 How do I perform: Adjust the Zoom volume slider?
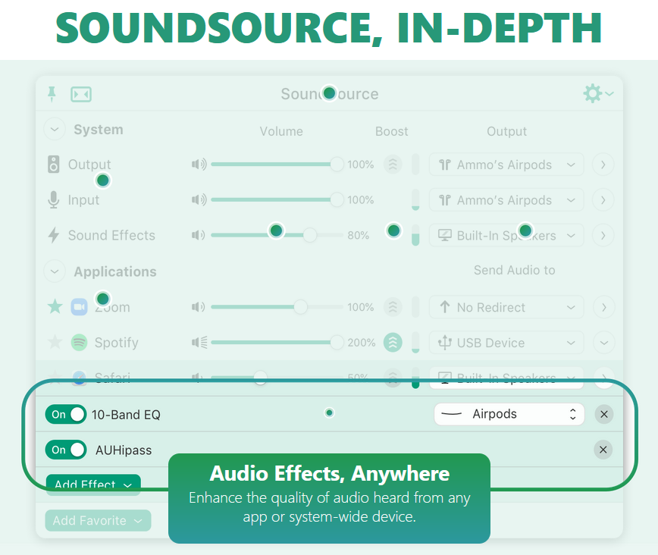277,307
